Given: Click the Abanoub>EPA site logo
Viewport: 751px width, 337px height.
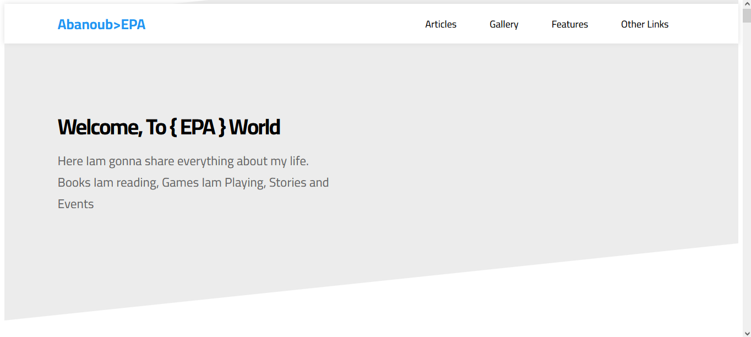Looking at the screenshot, I should click(101, 24).
